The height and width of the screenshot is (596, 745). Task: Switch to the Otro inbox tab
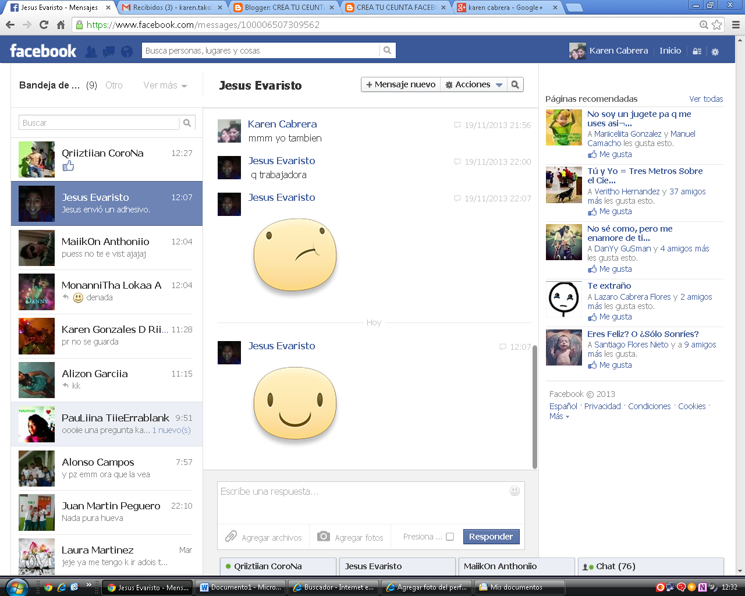pos(114,85)
